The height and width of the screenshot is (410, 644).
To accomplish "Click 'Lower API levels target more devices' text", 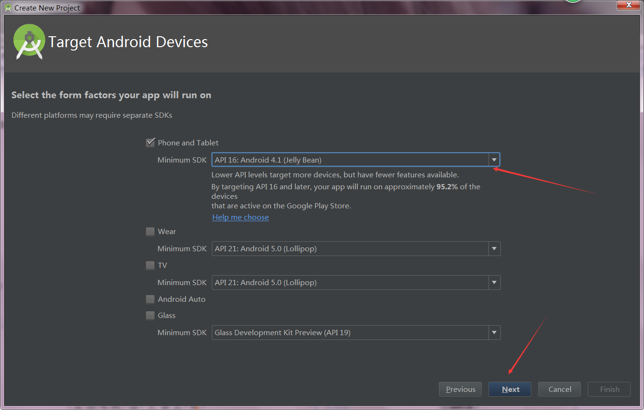I will tap(335, 175).
